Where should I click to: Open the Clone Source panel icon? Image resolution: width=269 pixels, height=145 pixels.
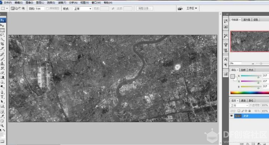click(226, 50)
